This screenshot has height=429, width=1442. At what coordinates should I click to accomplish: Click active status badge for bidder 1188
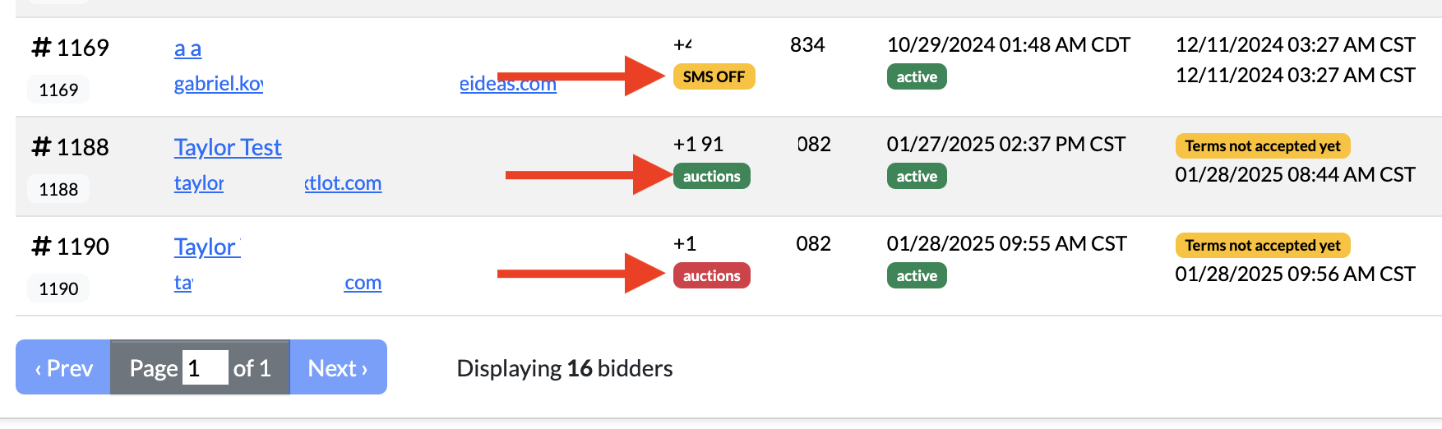(x=917, y=177)
